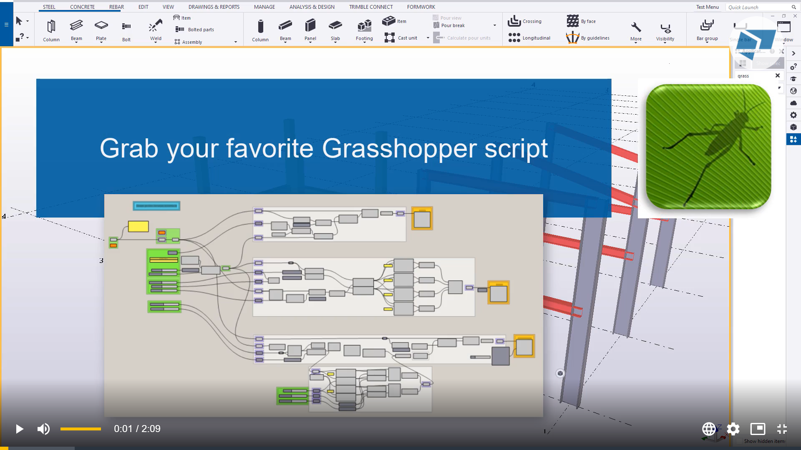Expand the Assembly dropdown arrow
The width and height of the screenshot is (801, 450).
tap(236, 42)
